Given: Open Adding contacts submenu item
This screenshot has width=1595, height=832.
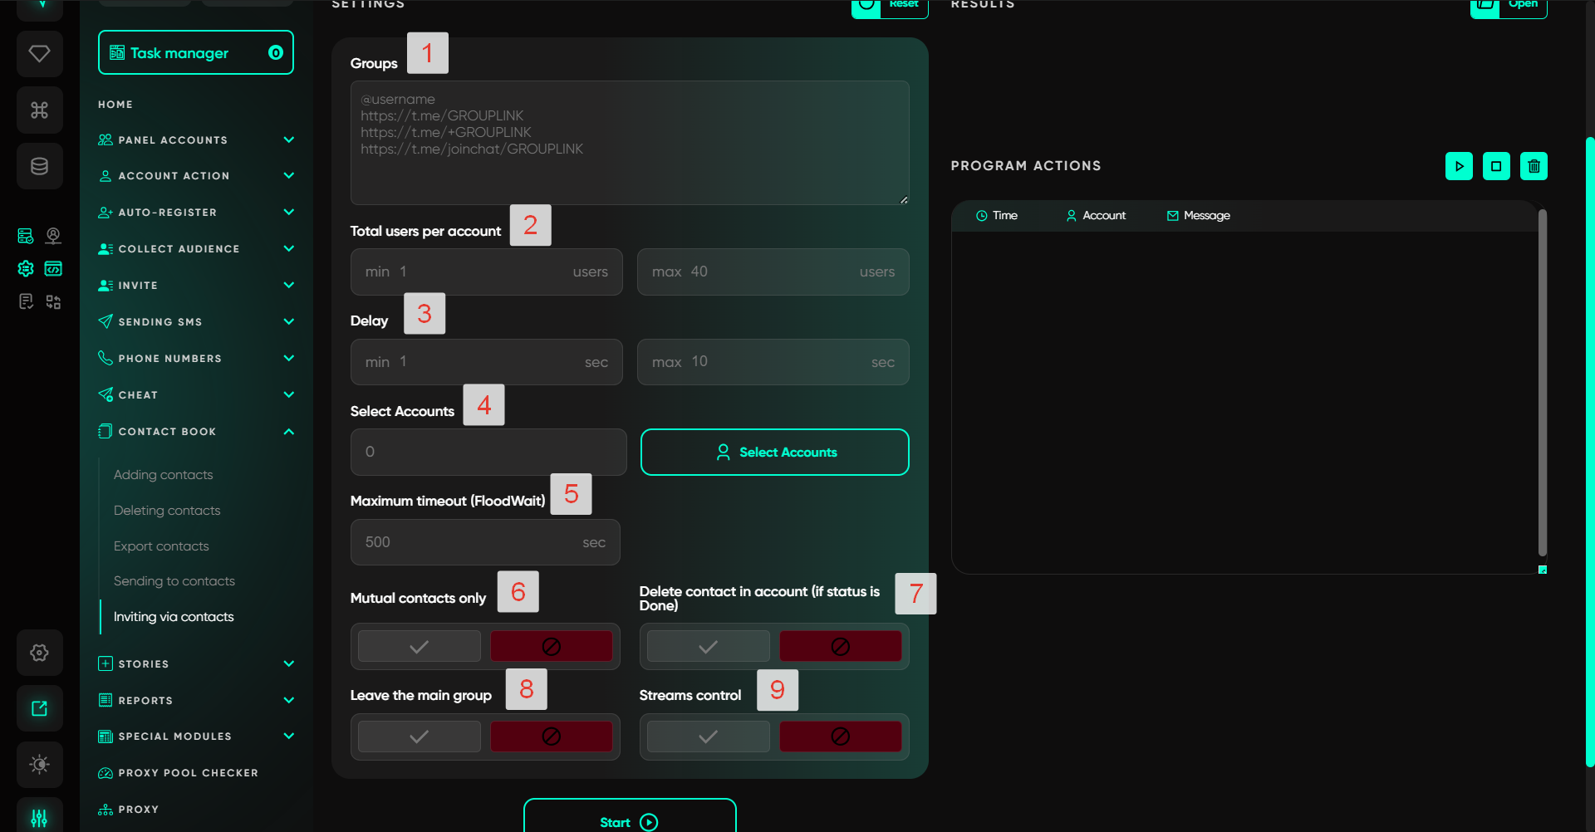Looking at the screenshot, I should point(164,475).
